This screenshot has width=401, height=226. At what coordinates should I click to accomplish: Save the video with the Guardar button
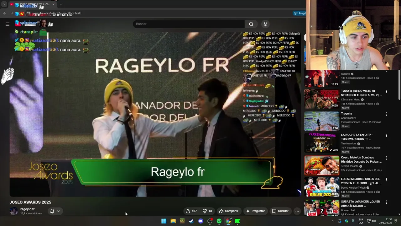[280, 211]
